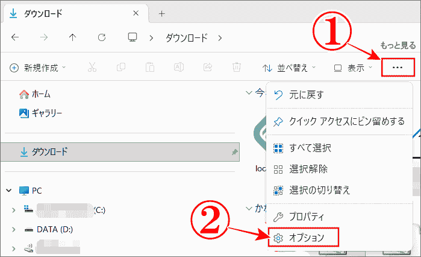Refresh the current folder view
The width and height of the screenshot is (421, 257).
102,37
